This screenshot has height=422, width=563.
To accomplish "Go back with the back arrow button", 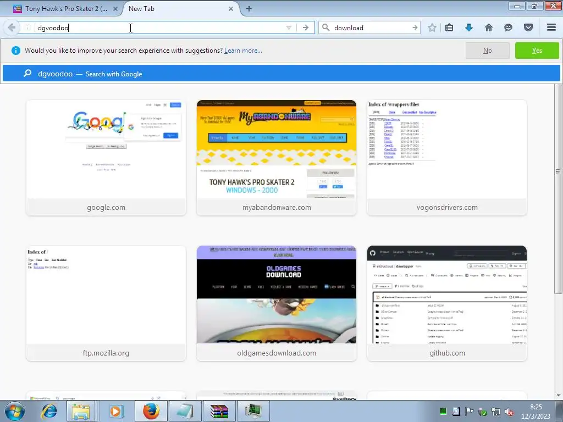I will coord(12,27).
